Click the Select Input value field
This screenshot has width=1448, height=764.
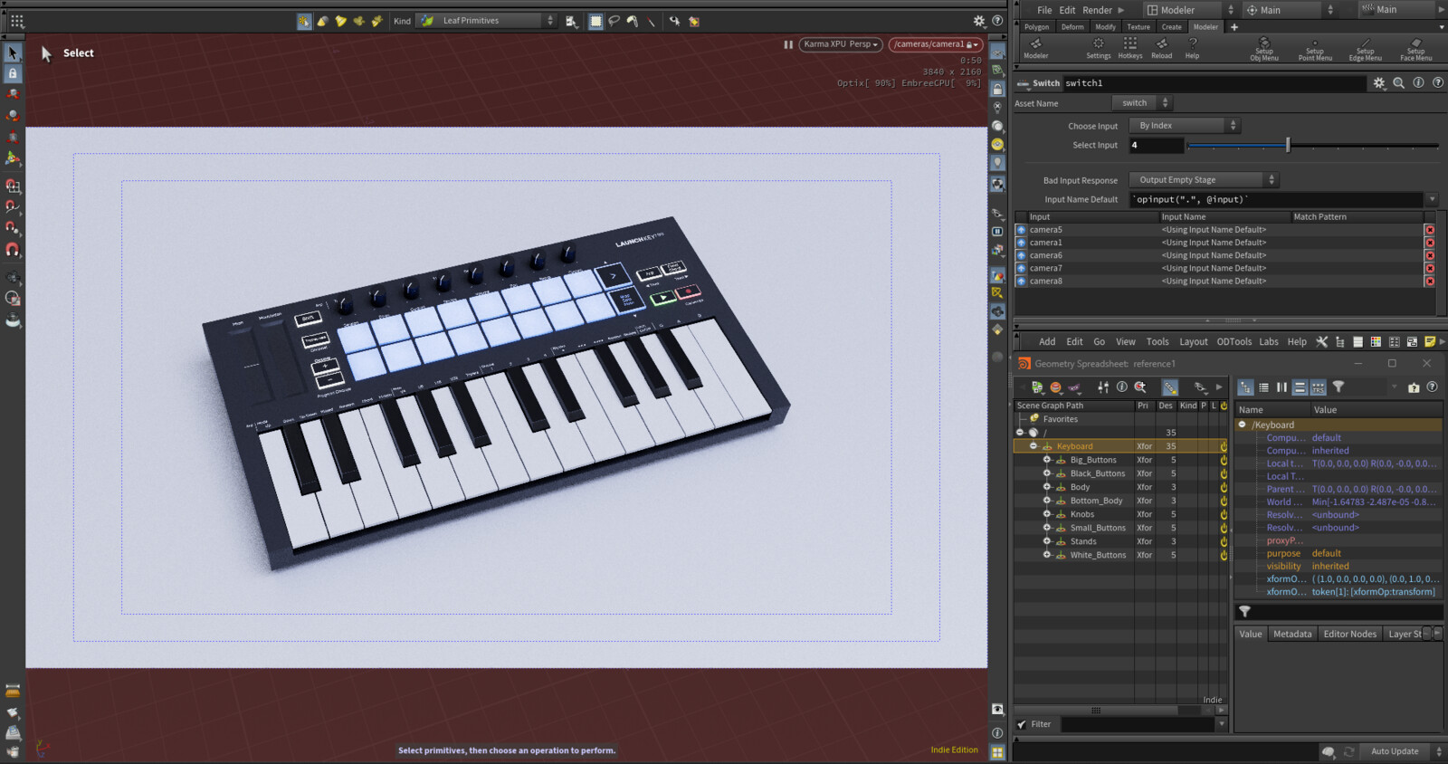1156,145
